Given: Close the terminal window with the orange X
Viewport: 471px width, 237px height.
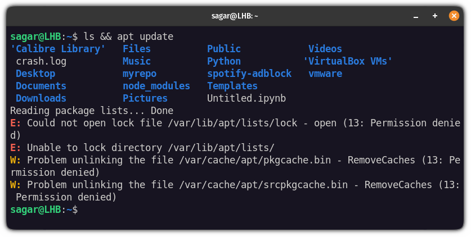Looking at the screenshot, I should 454,16.
